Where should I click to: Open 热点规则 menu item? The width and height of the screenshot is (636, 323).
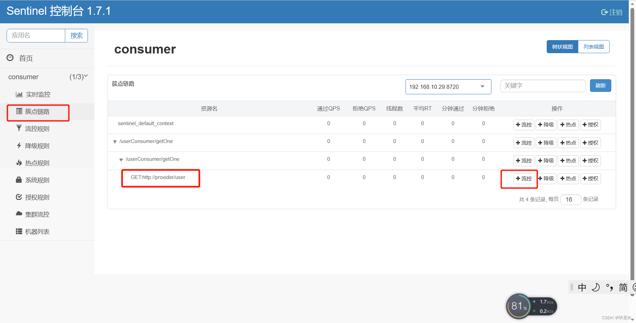coord(47,163)
